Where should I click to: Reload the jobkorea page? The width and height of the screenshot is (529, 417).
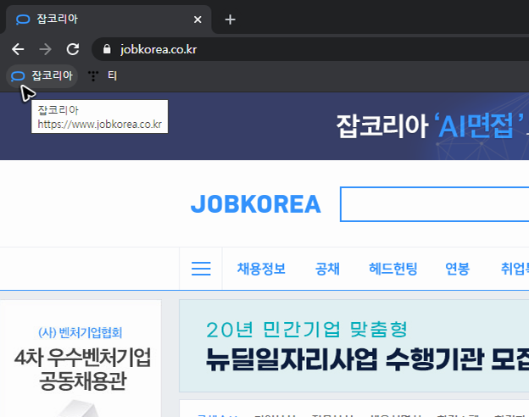[x=73, y=49]
